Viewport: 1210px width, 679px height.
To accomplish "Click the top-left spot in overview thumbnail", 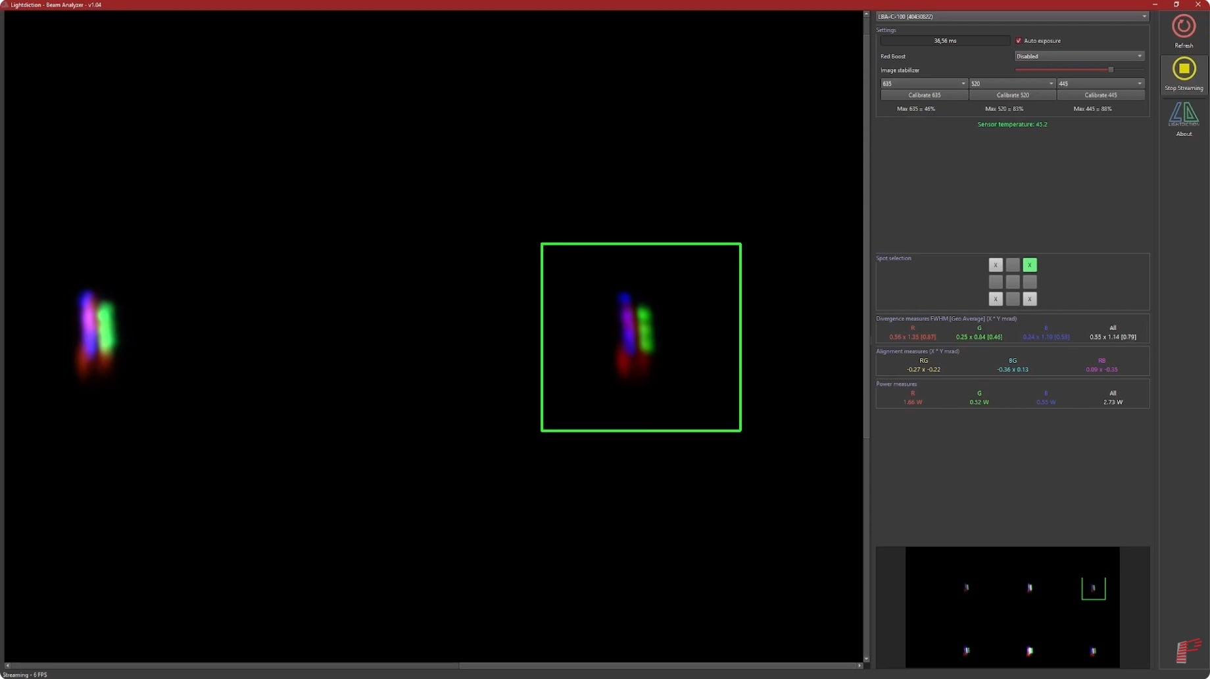I will click(967, 588).
